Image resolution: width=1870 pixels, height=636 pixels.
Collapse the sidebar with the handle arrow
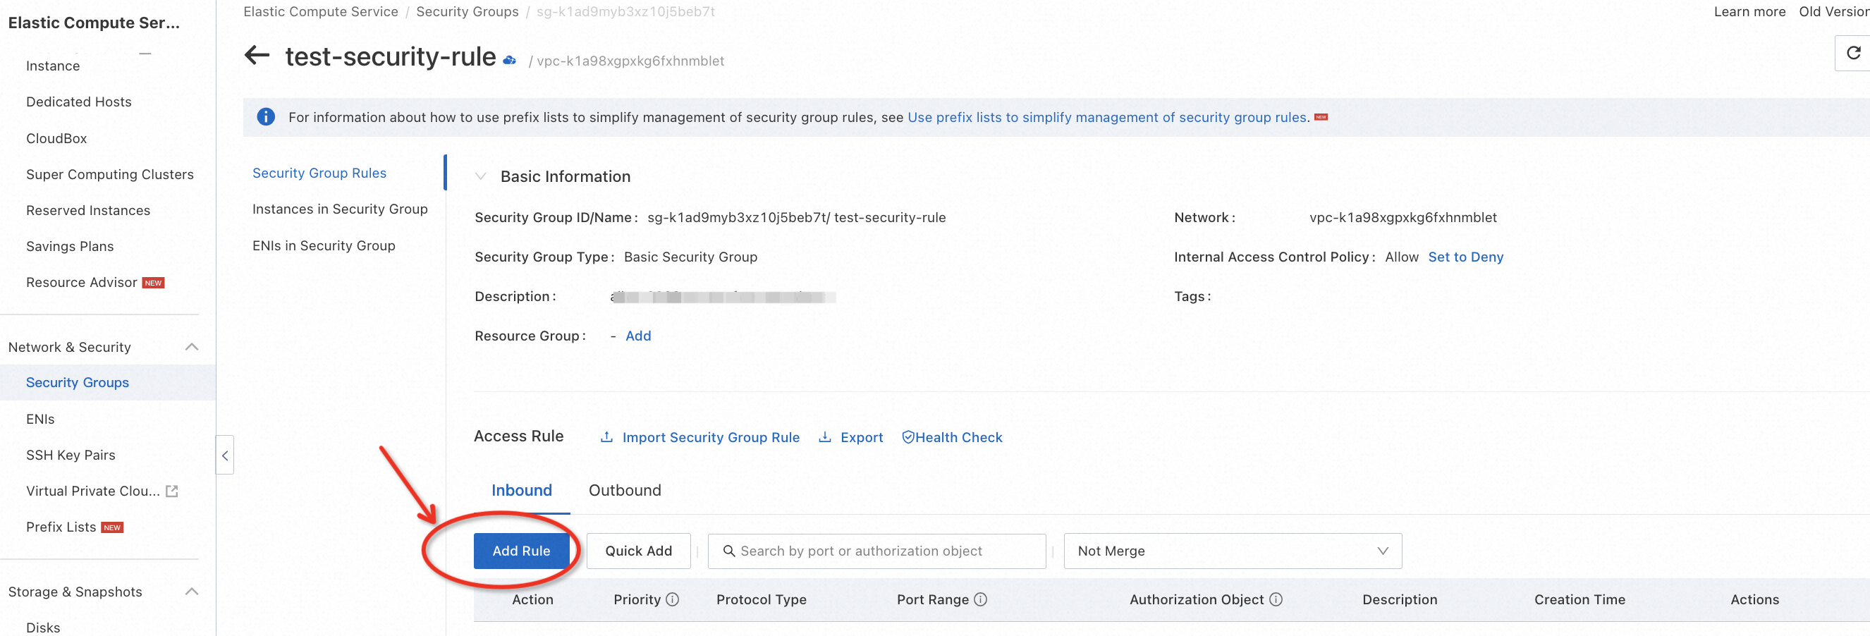[225, 455]
